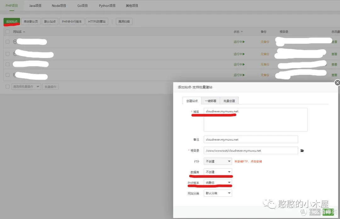Check the first website row checkbox

click(x=8, y=42)
